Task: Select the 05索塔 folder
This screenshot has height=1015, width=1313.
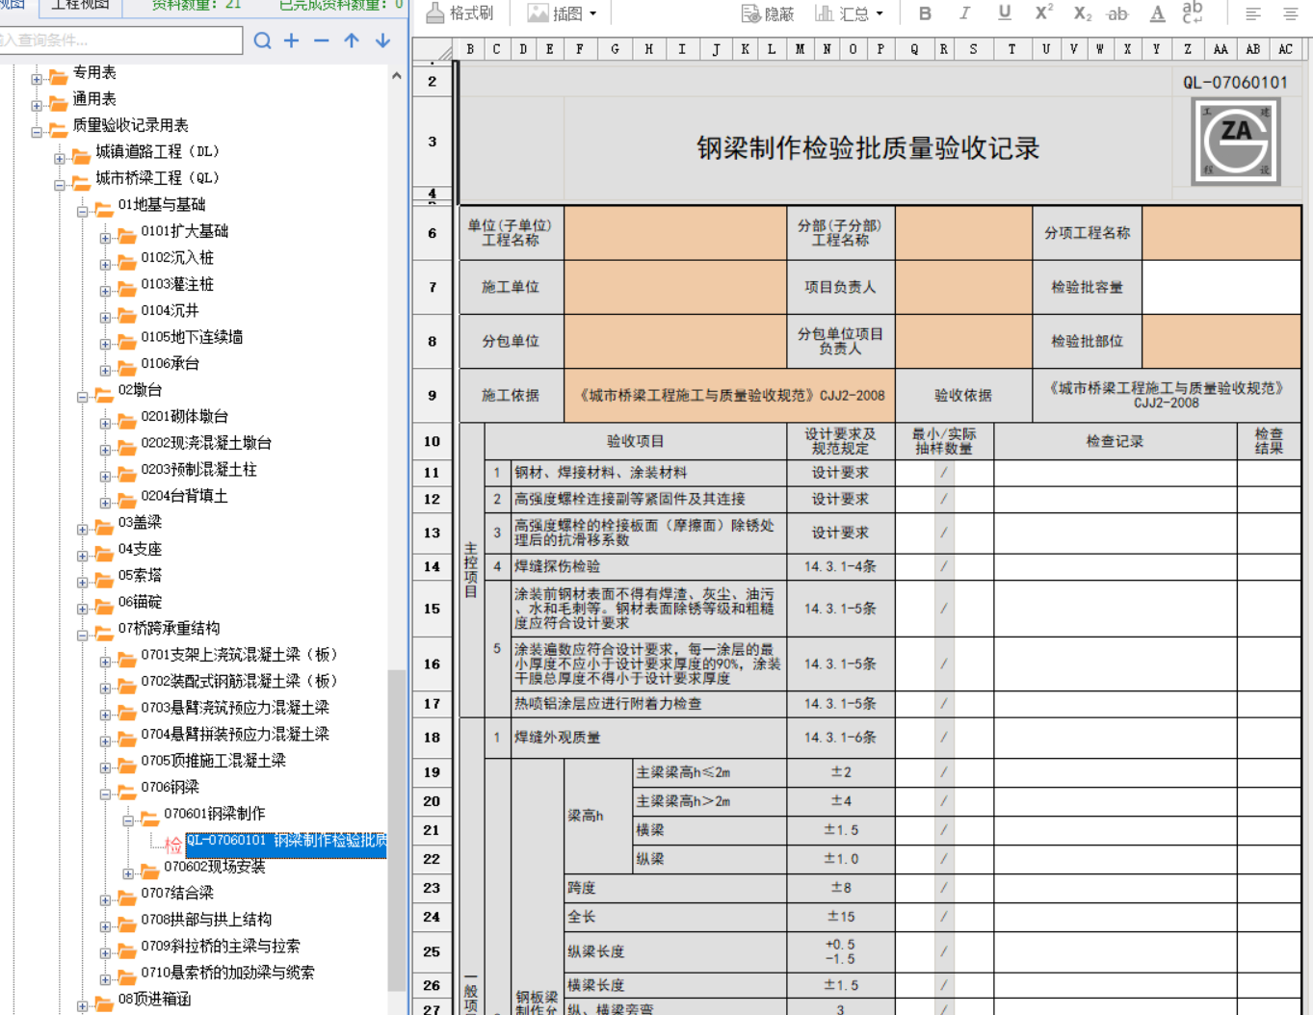Action: (140, 575)
